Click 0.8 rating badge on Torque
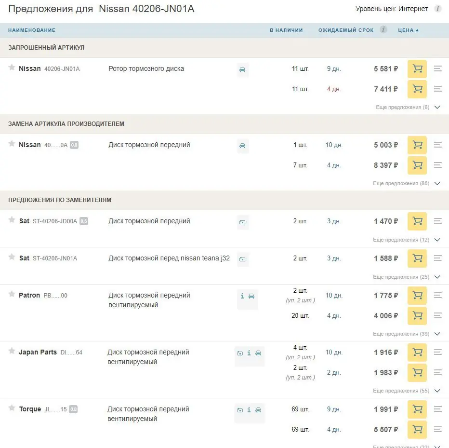The width and height of the screenshot is (449, 448). [73, 409]
